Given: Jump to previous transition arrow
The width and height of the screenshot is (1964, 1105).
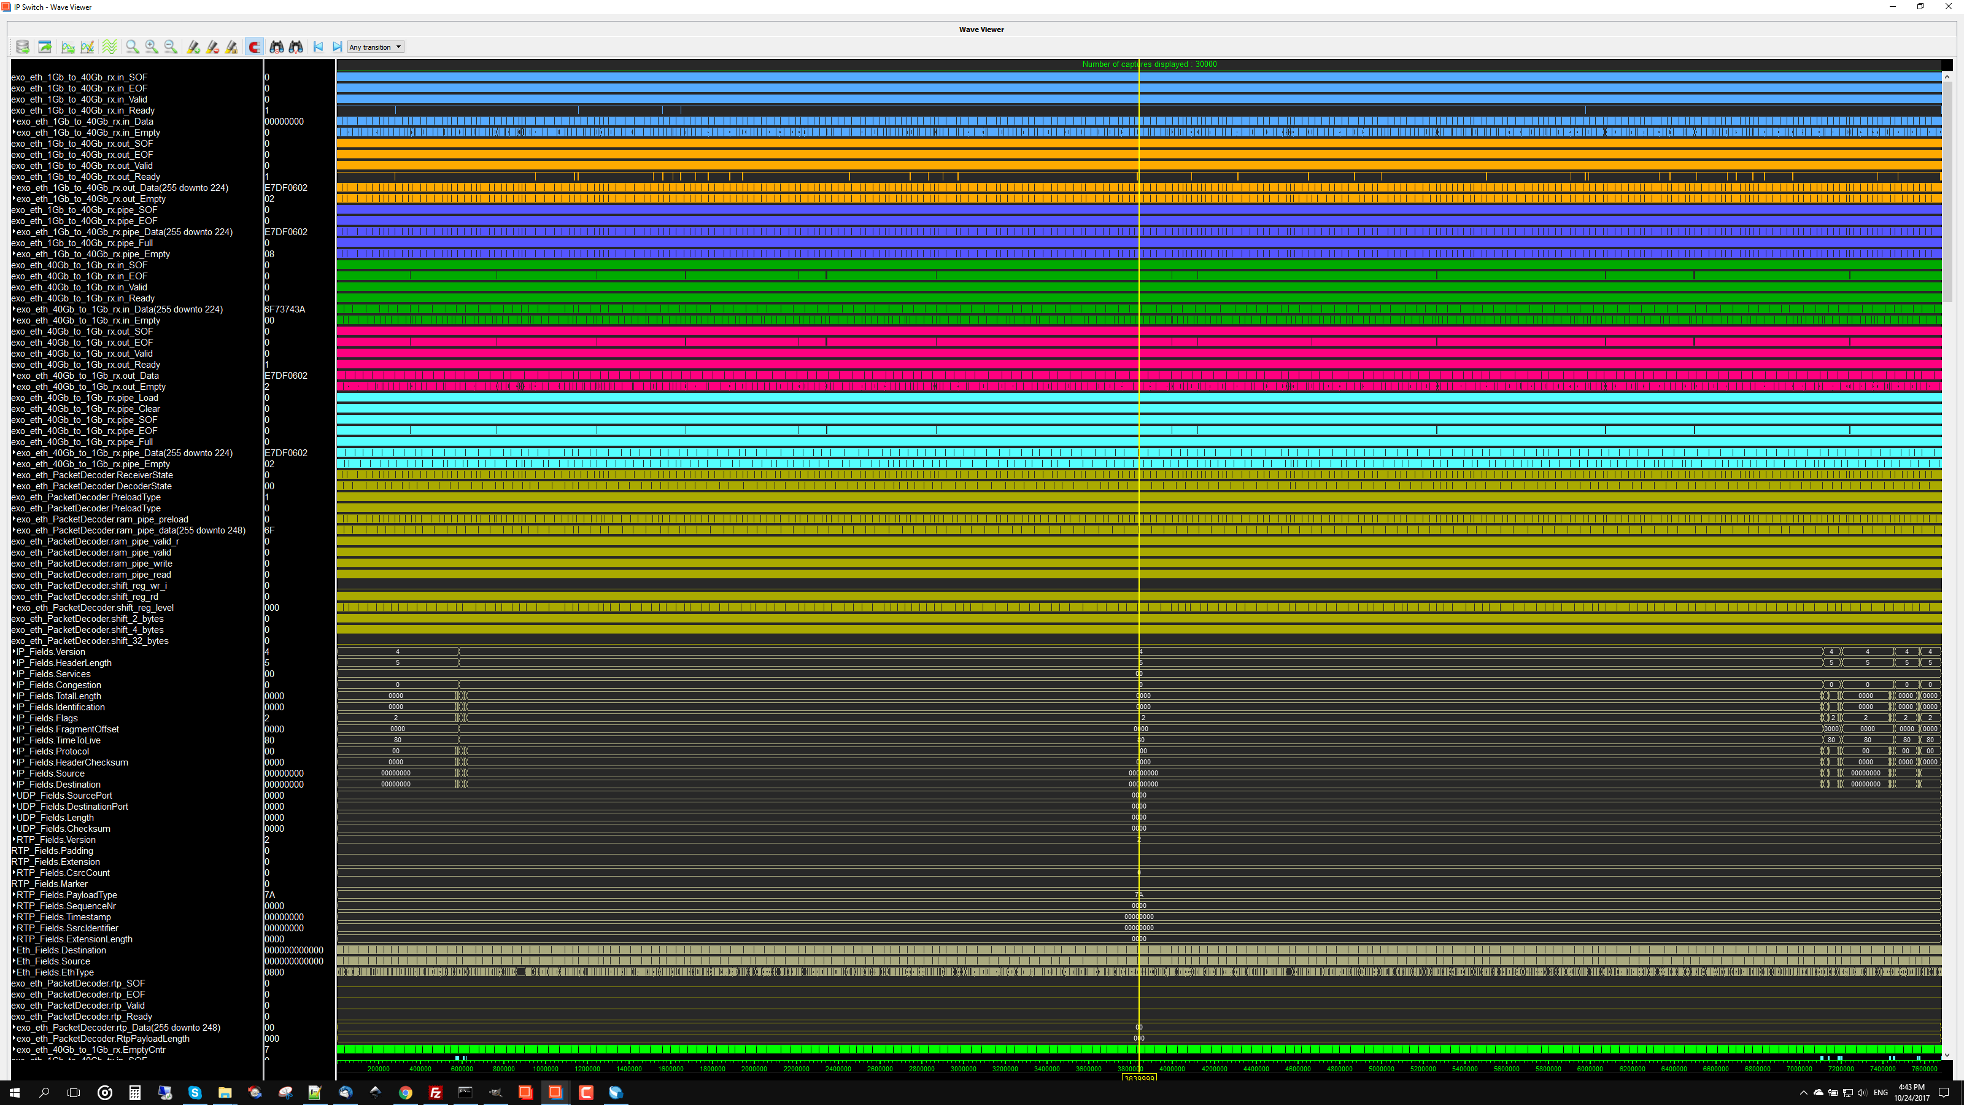Looking at the screenshot, I should click(x=318, y=47).
